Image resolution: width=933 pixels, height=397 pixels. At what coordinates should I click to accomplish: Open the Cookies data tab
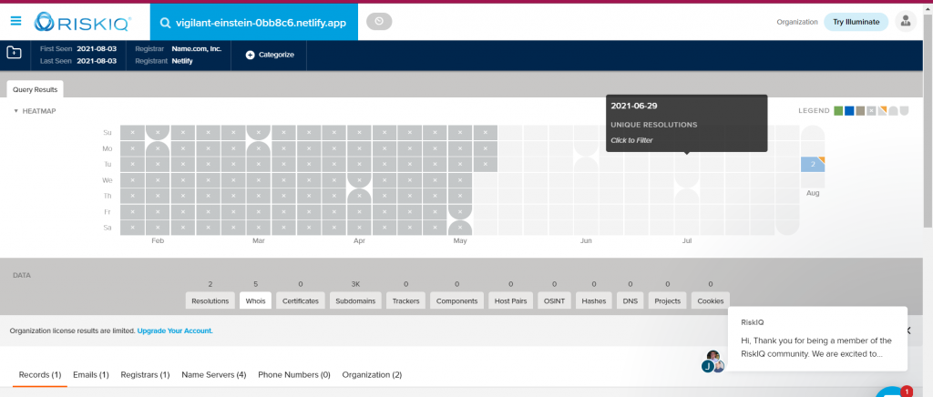(x=711, y=300)
